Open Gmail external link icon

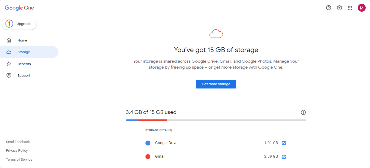click(284, 157)
